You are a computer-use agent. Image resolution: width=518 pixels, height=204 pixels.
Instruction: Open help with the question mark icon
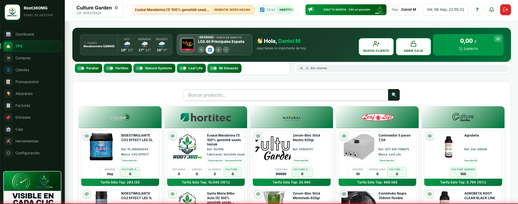point(477,10)
